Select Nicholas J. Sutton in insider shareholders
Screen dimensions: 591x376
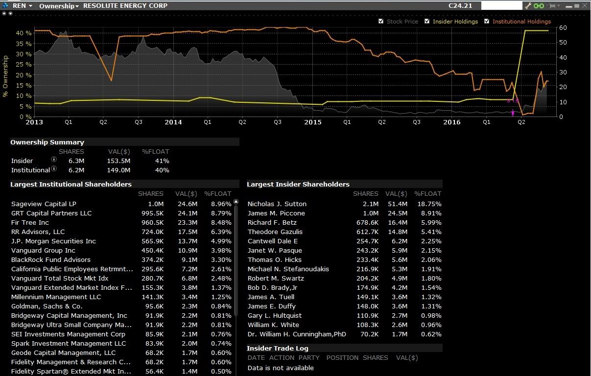[x=277, y=204]
